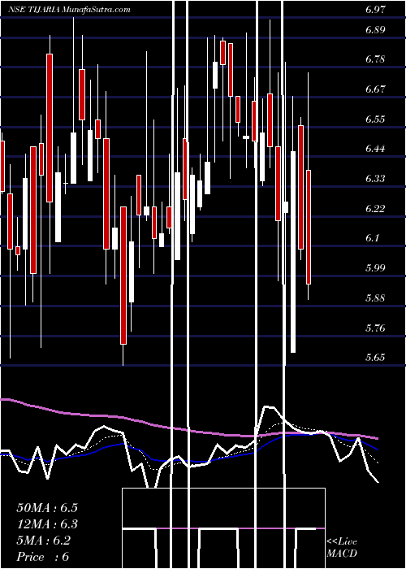
Task: Click the 6.33 price axis label
Action: point(375,179)
